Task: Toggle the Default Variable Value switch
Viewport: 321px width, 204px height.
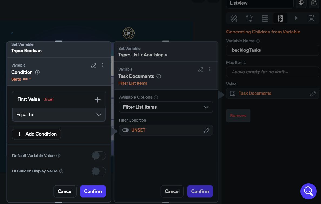Action: point(99,155)
